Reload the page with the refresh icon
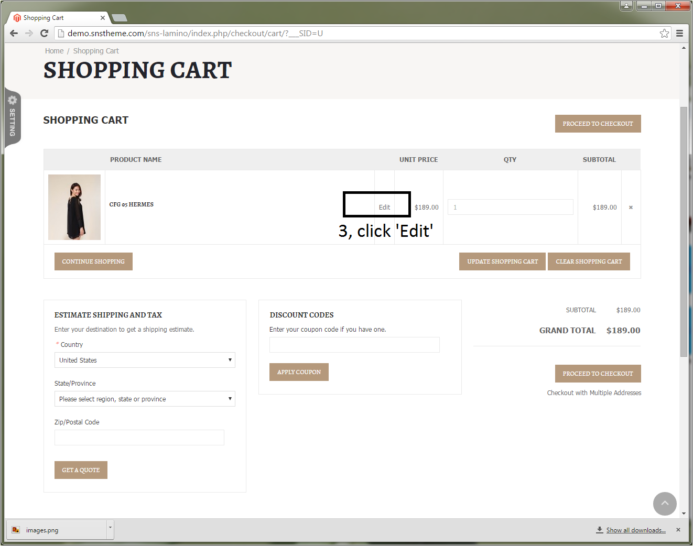This screenshot has height=546, width=693. 45,34
